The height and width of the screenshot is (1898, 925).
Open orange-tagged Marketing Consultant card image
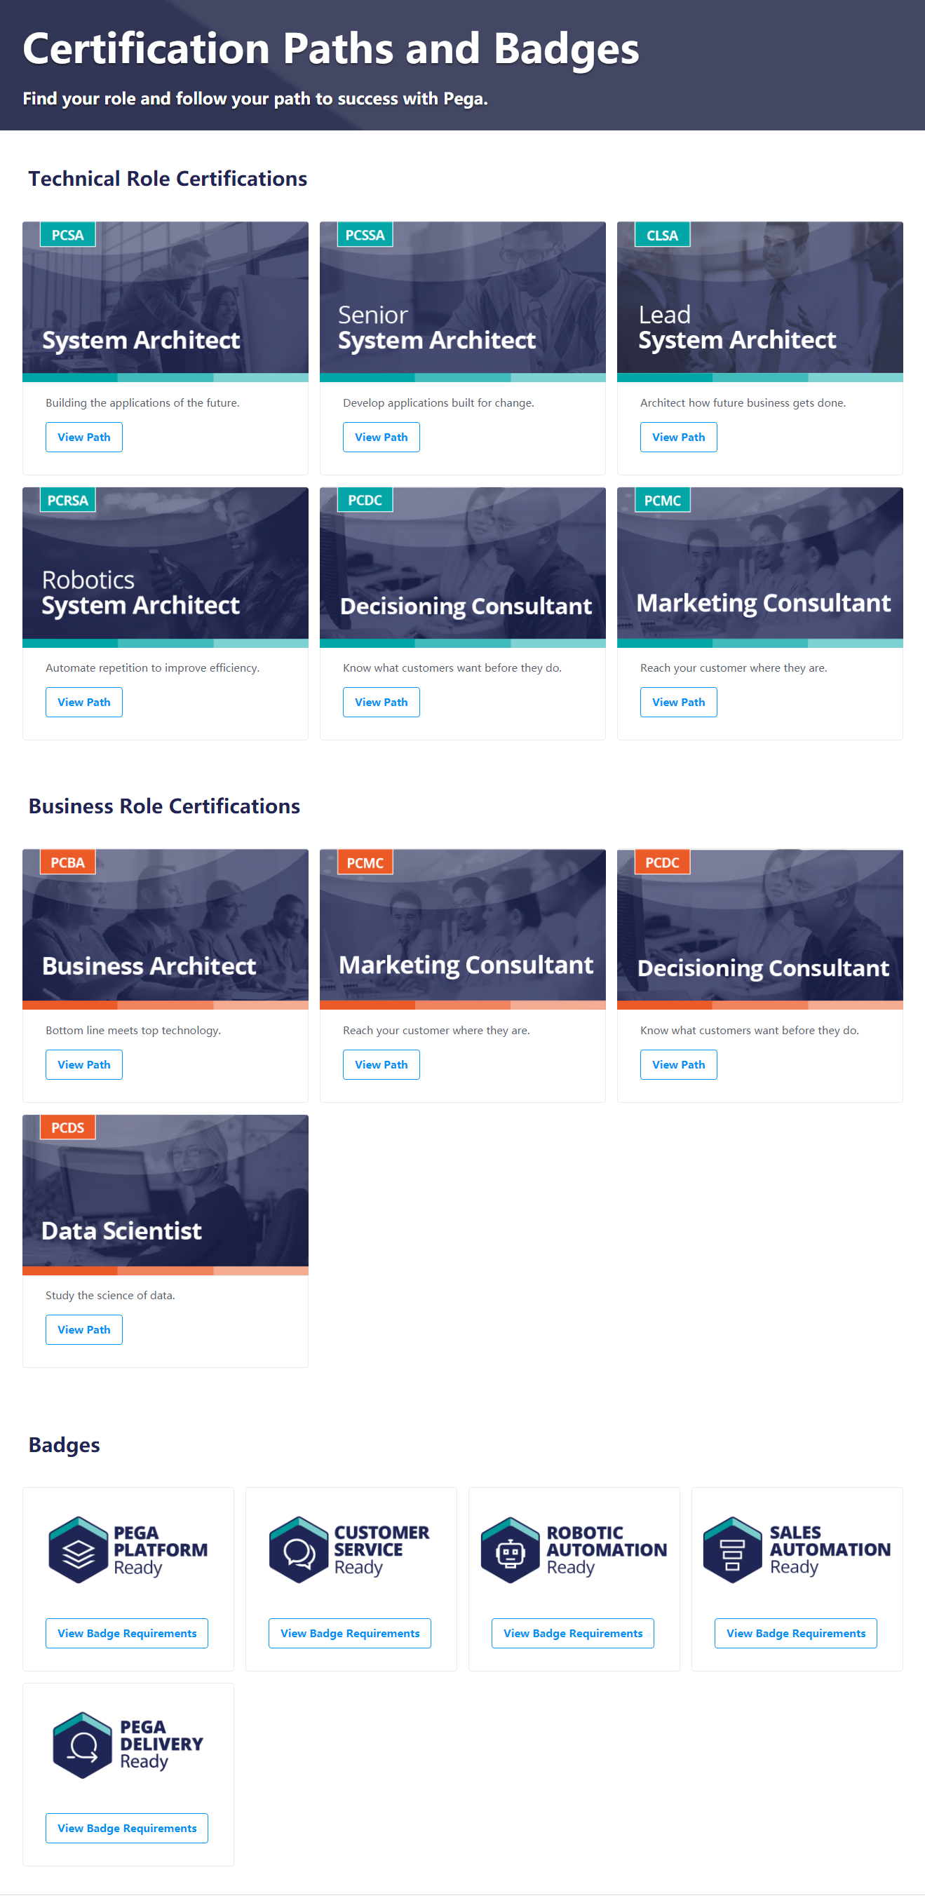tap(462, 930)
